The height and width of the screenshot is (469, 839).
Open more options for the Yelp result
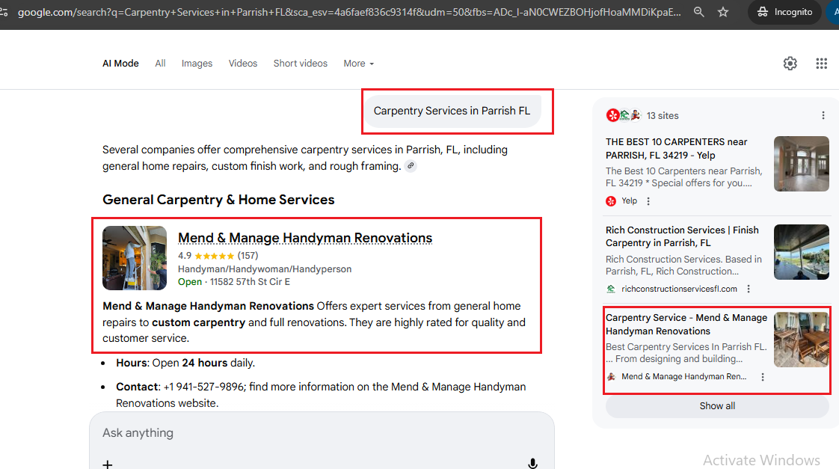pos(648,201)
